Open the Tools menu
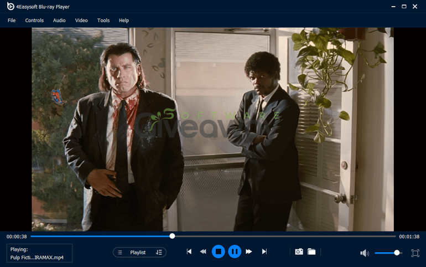 (103, 20)
